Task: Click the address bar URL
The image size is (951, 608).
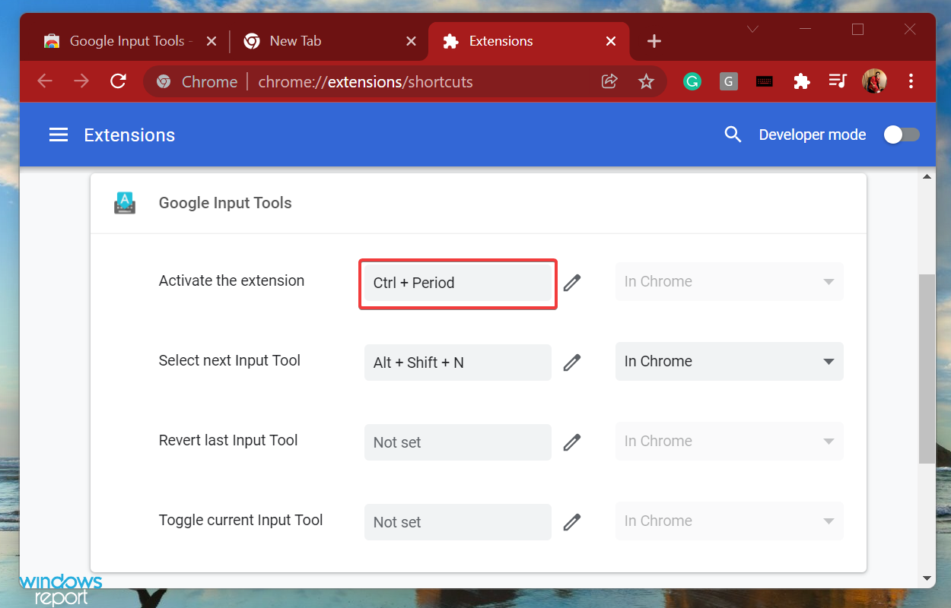Action: point(365,82)
